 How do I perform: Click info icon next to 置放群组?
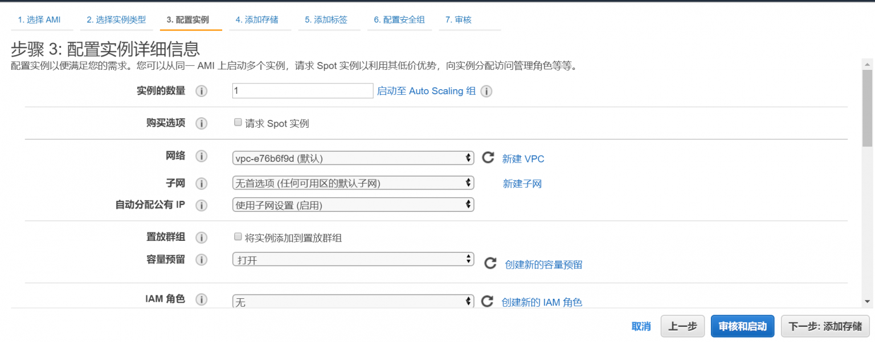tap(201, 237)
